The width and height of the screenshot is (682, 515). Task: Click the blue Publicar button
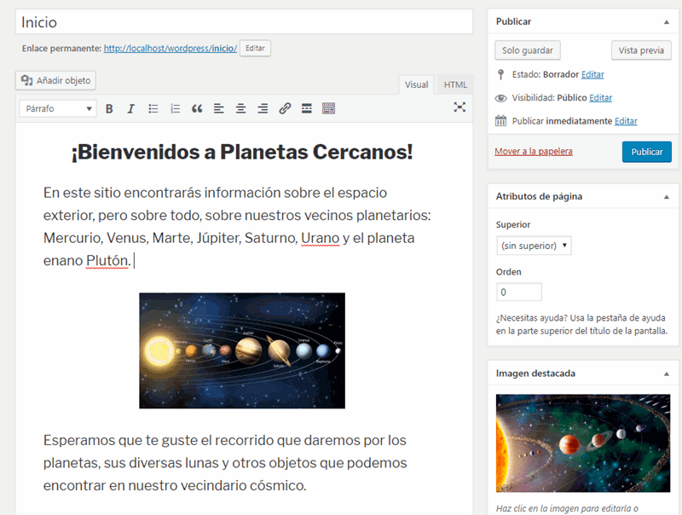[646, 152]
